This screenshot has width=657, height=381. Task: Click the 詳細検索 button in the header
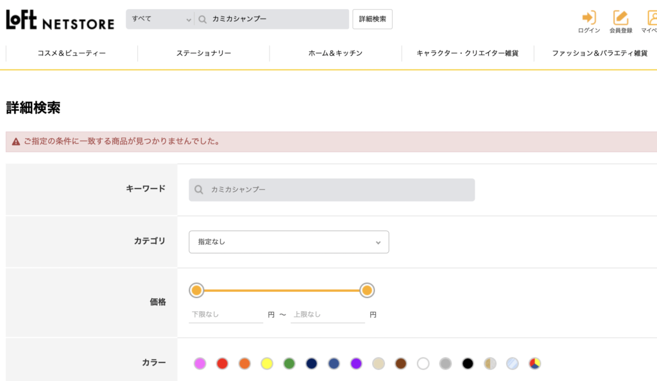(x=373, y=19)
